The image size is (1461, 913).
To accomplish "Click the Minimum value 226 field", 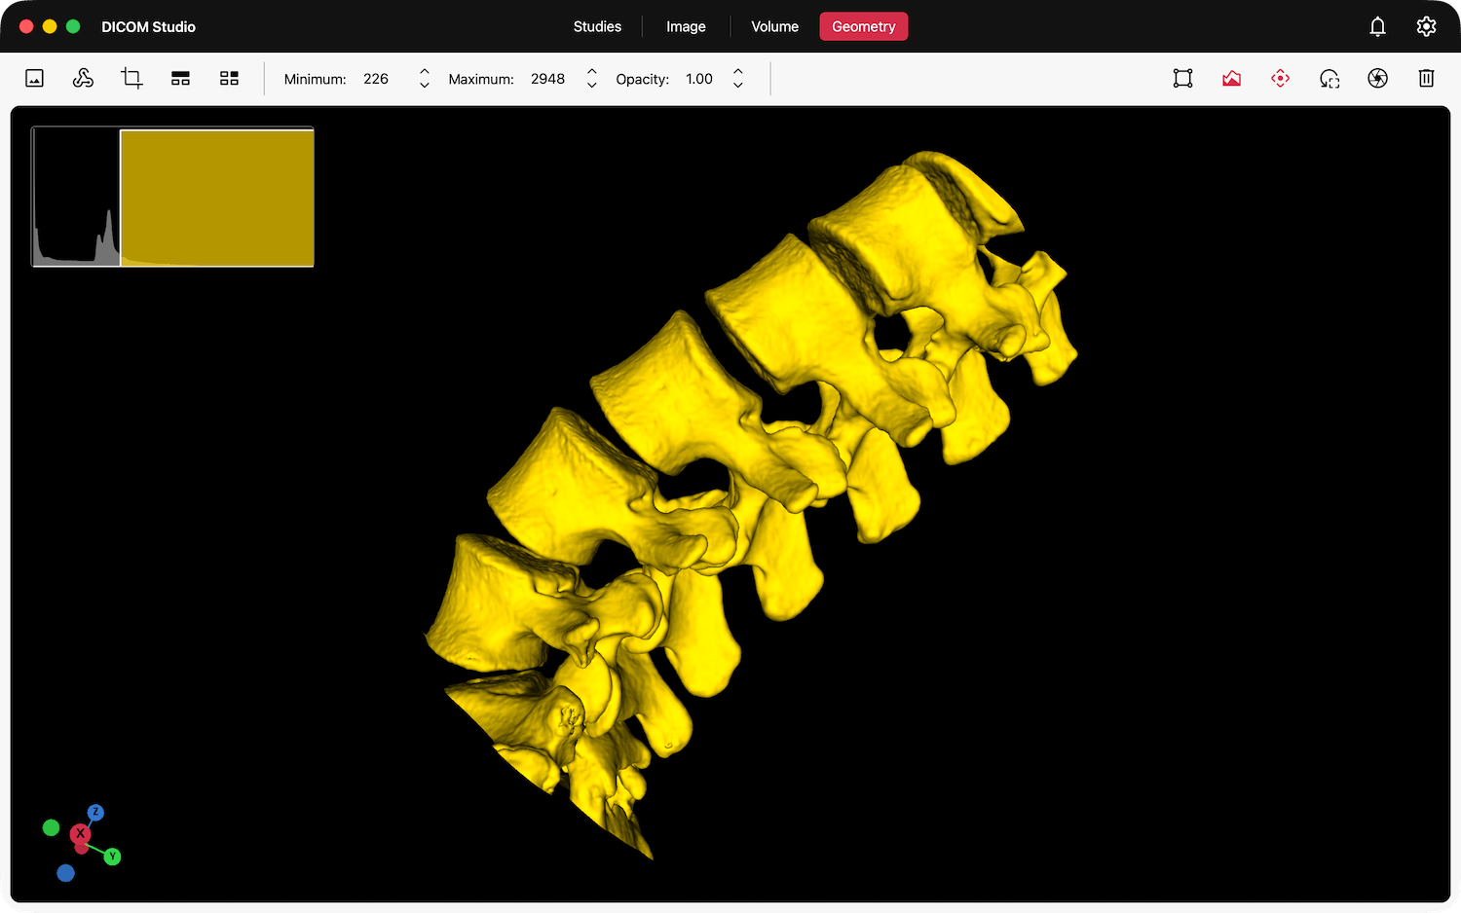I will 376,79.
